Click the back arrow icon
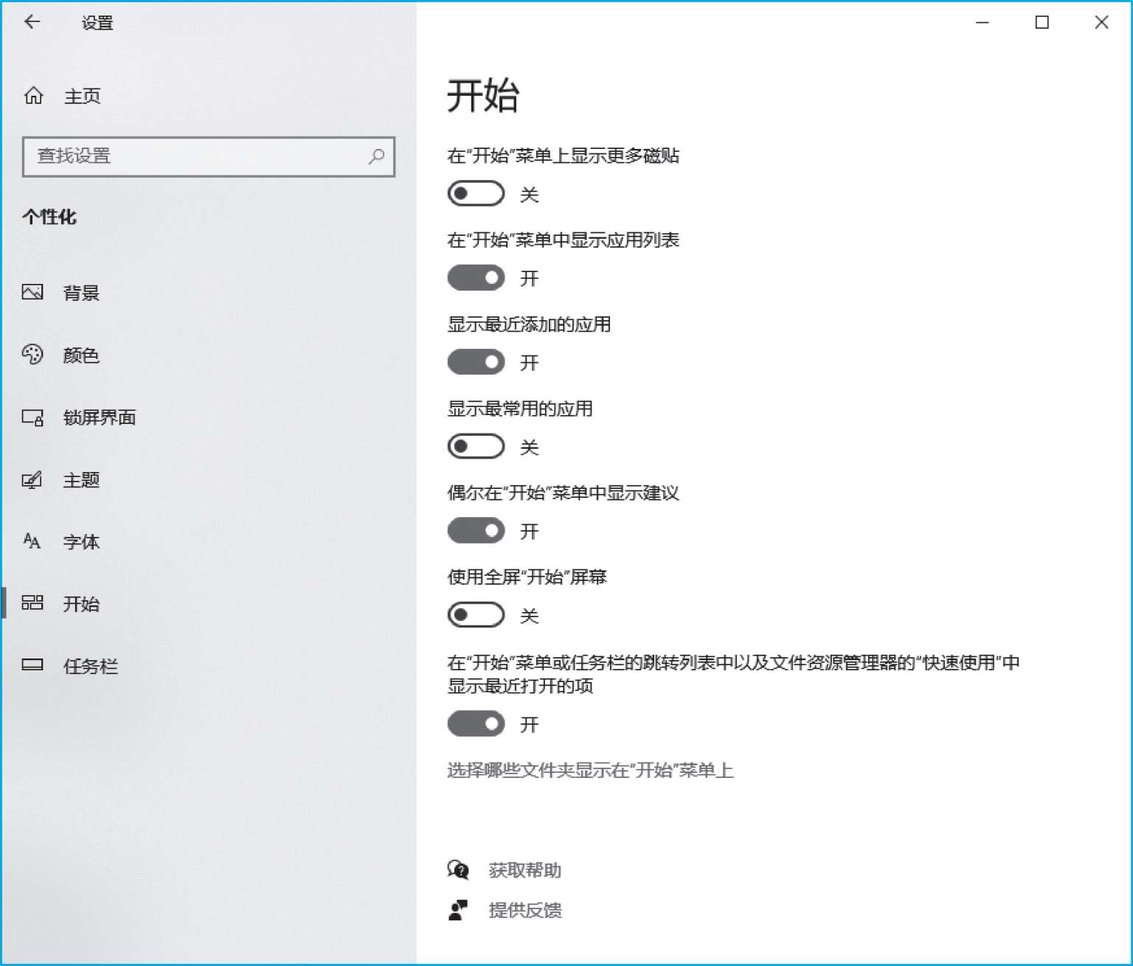The image size is (1133, 966). click(32, 22)
